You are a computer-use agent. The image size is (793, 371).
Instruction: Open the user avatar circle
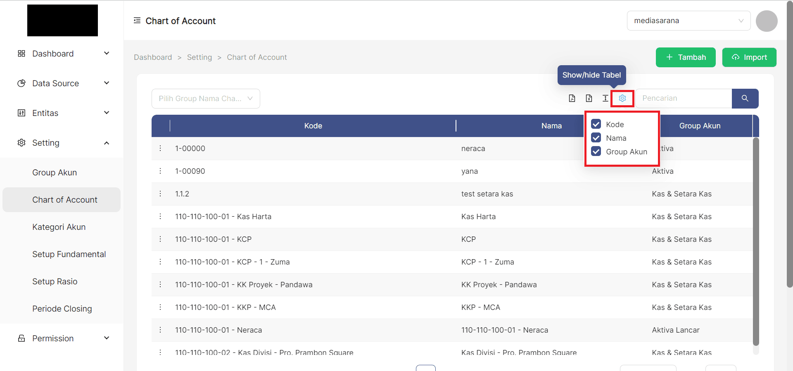pos(767,21)
